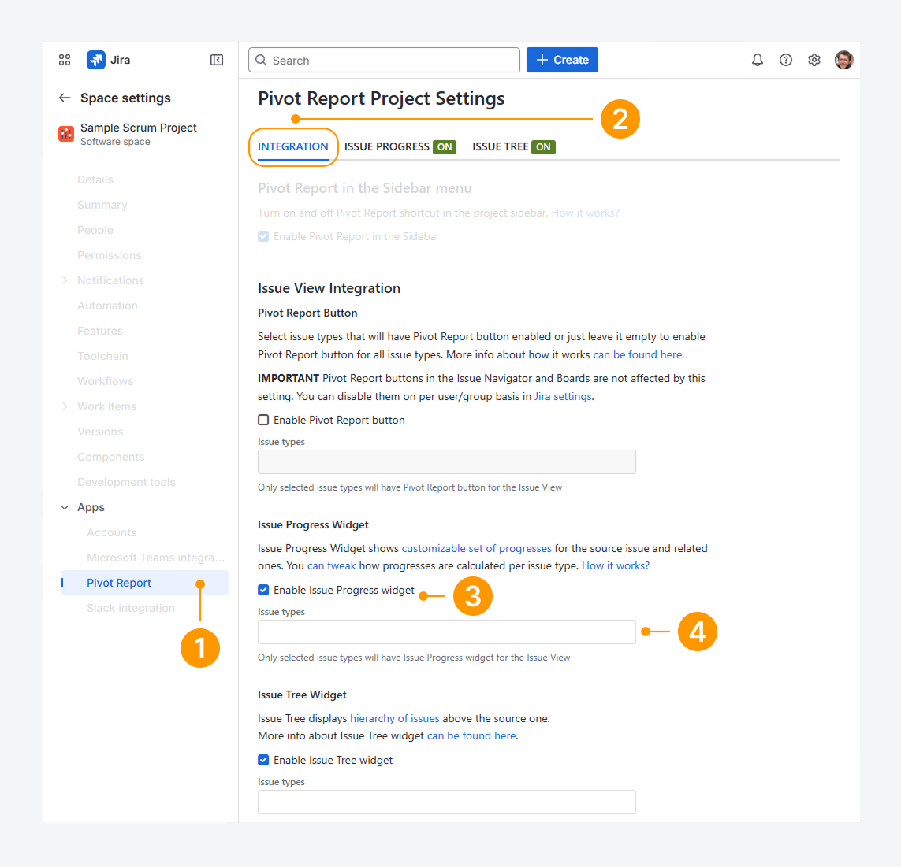This screenshot has height=867, width=901.
Task: Open Components settings page
Action: coord(111,457)
